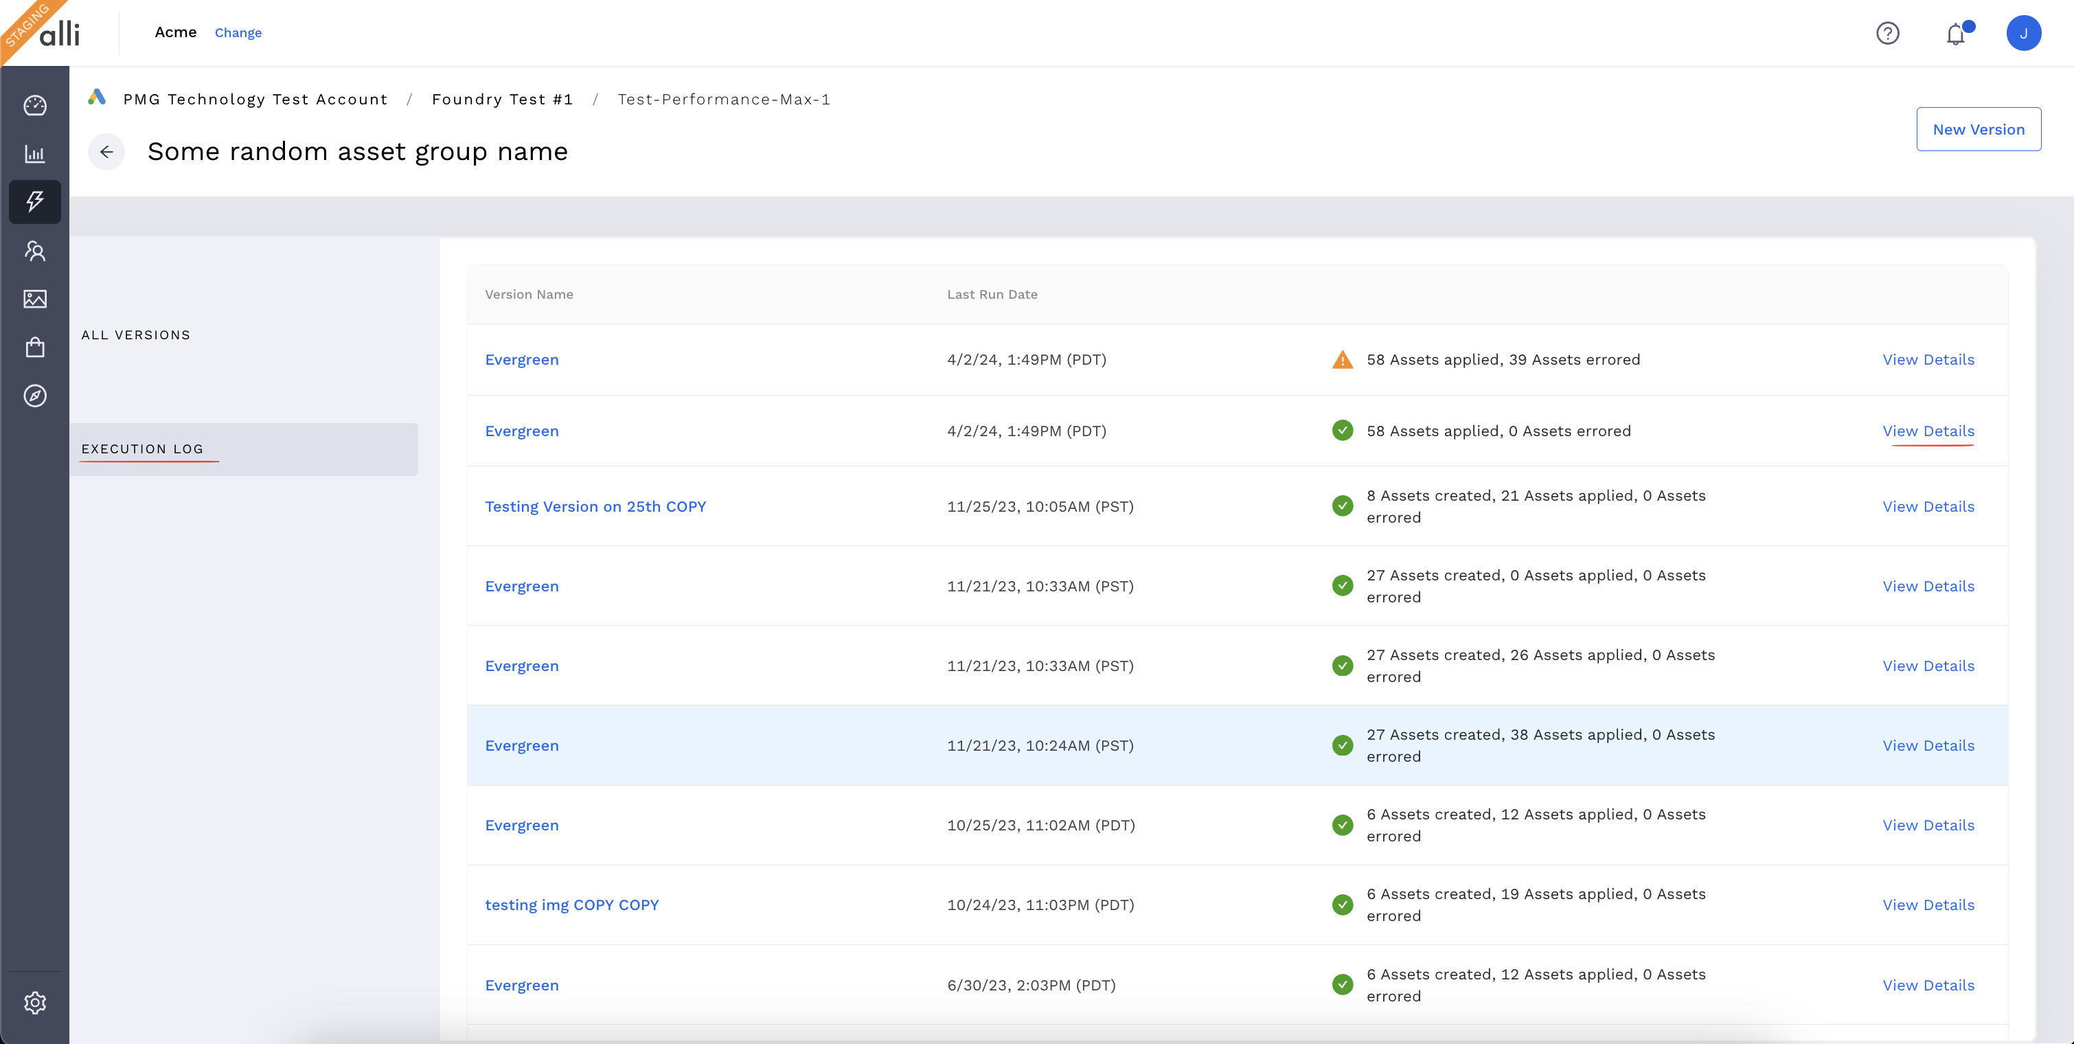Select date 11/25/23, 10:05AM (PST)

click(x=1040, y=506)
